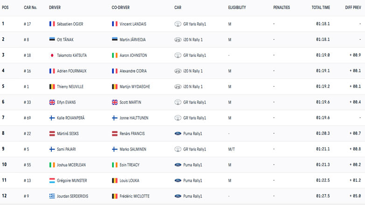Image resolution: width=365 pixels, height=205 pixels.
Task: Click Latvian flag beside Mārtiņš SESKS
Action: (x=52, y=134)
